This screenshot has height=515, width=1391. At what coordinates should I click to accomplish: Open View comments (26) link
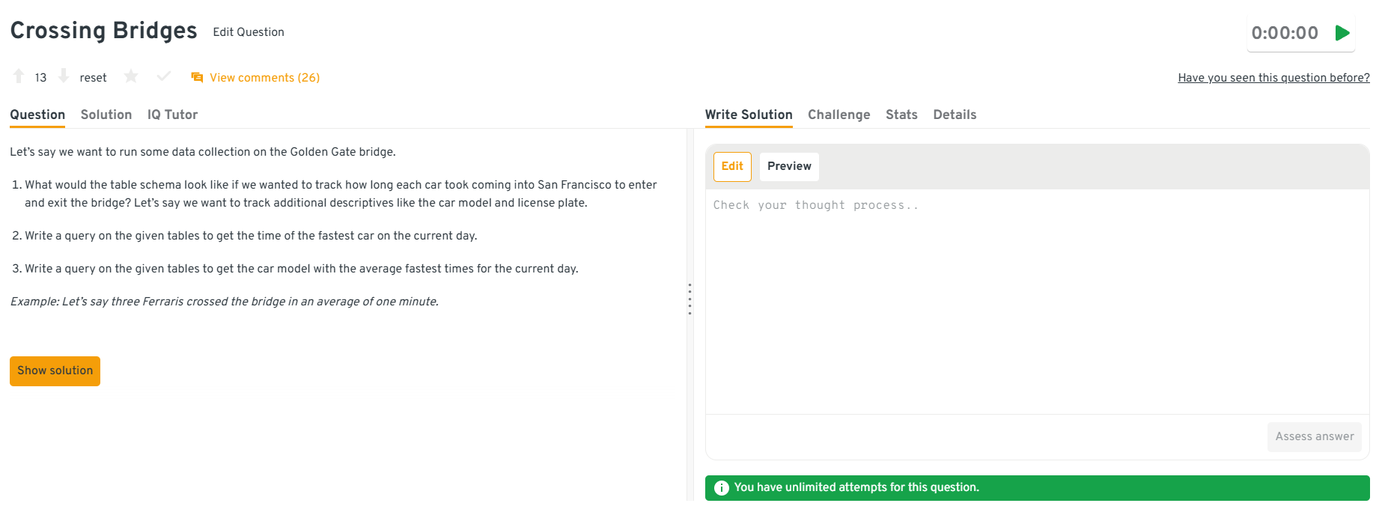coord(264,78)
